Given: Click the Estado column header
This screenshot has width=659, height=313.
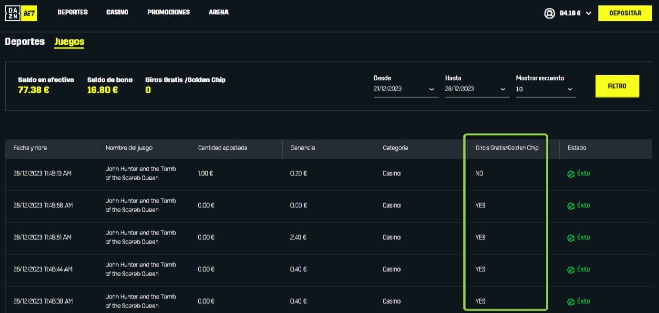Looking at the screenshot, I should pos(577,148).
